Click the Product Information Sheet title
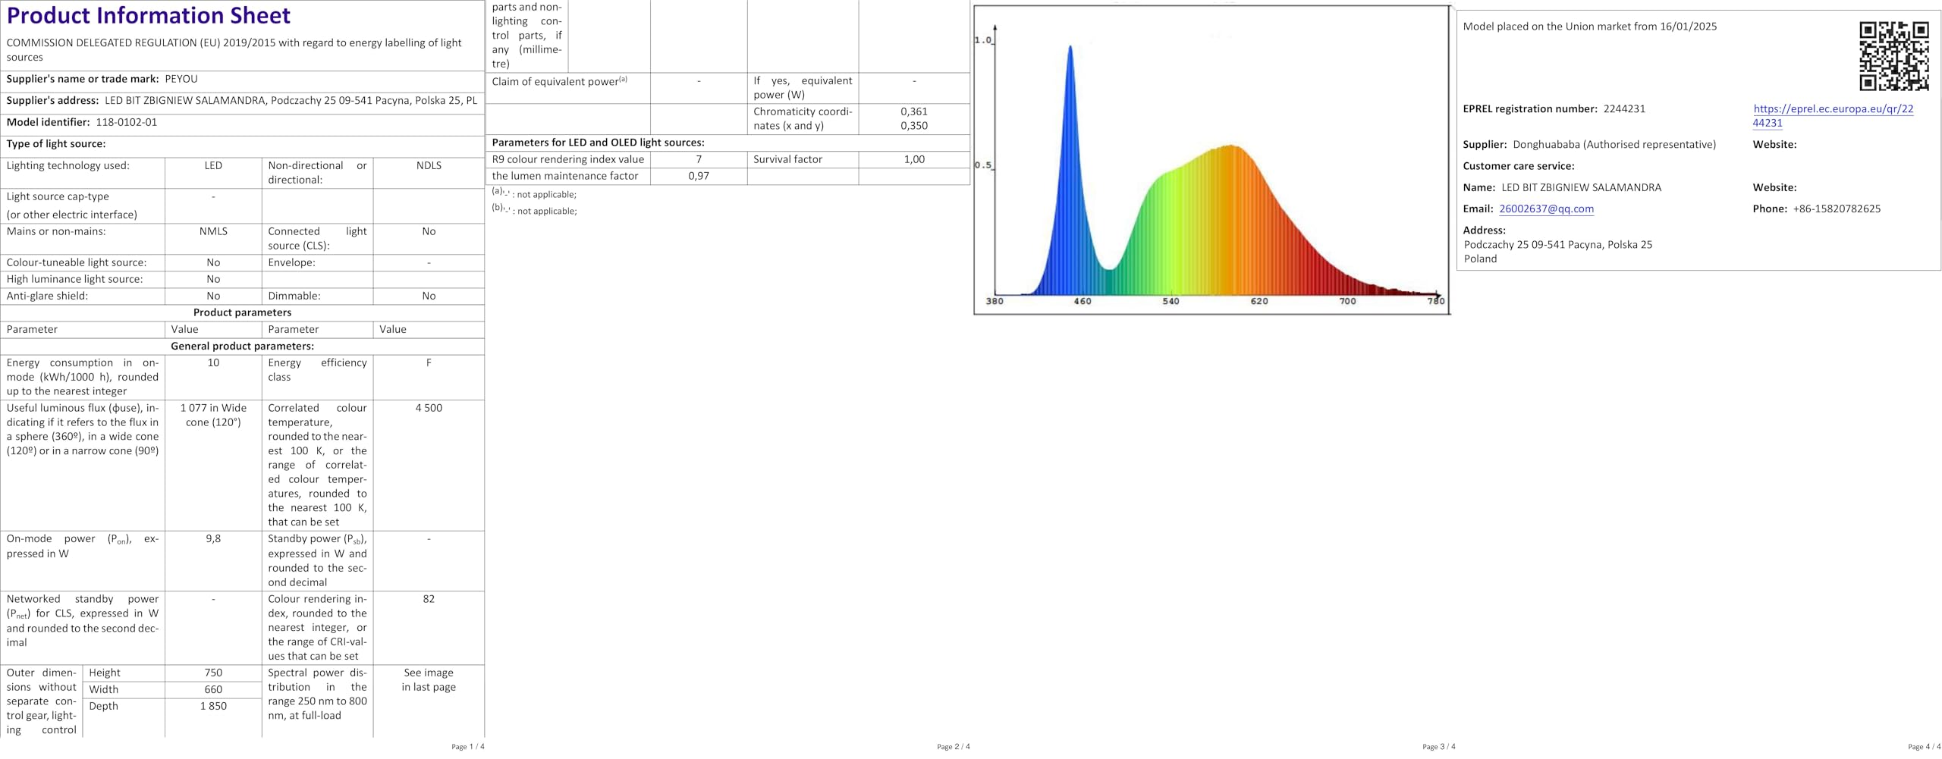The width and height of the screenshot is (1942, 759). (x=149, y=15)
